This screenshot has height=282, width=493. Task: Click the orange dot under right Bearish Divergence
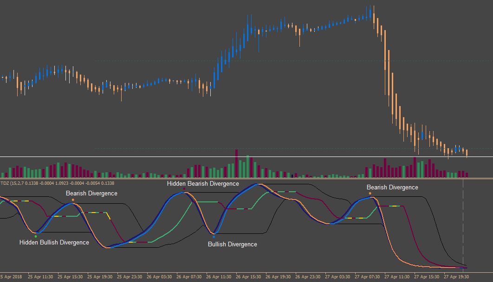[x=370, y=194]
